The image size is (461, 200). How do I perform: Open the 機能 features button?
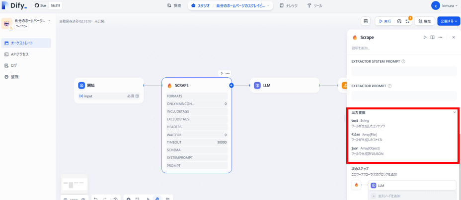(x=425, y=21)
